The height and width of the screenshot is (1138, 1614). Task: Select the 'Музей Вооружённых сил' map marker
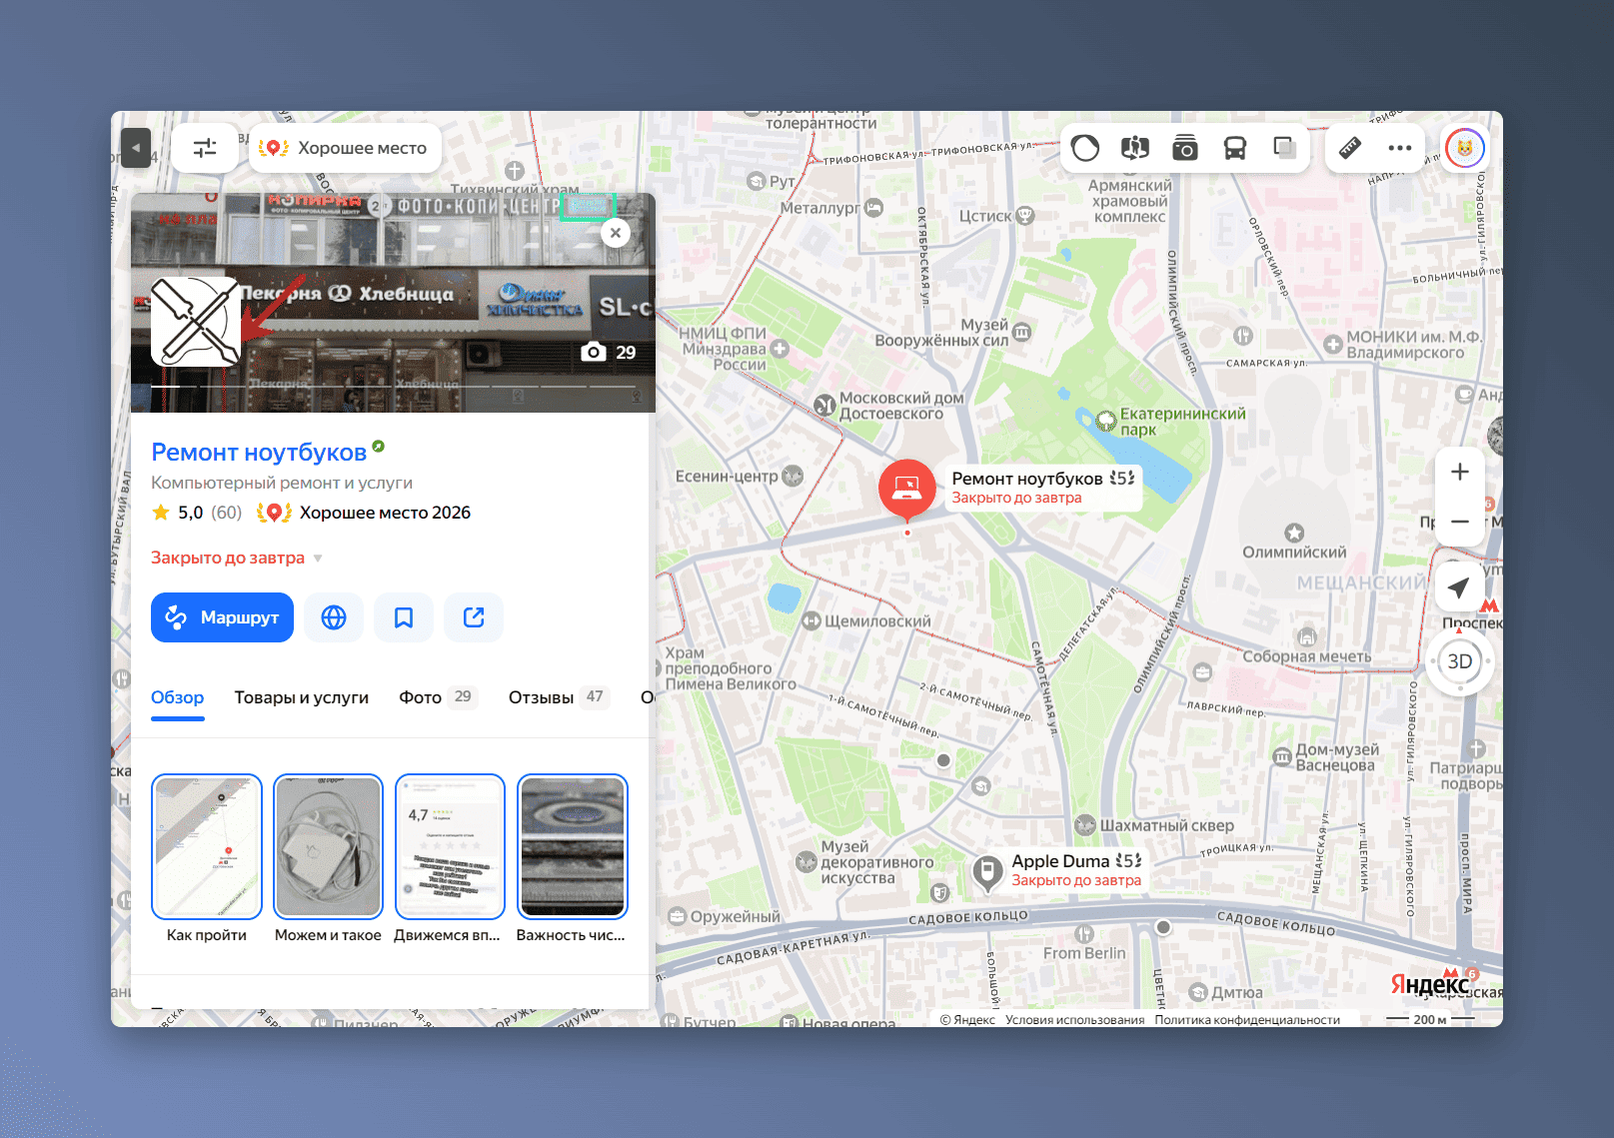coord(1021,333)
